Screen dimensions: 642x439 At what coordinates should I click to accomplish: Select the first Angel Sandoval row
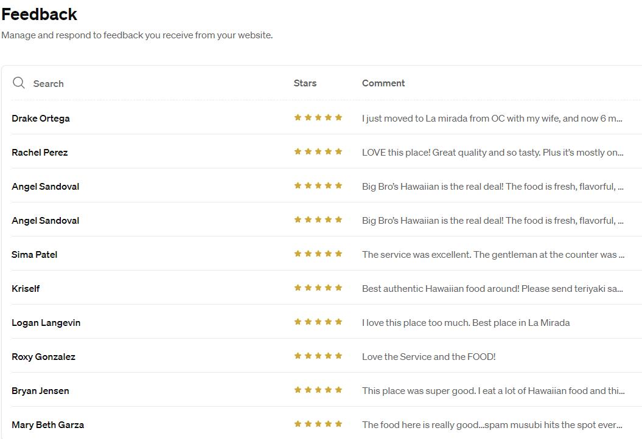coord(327,186)
